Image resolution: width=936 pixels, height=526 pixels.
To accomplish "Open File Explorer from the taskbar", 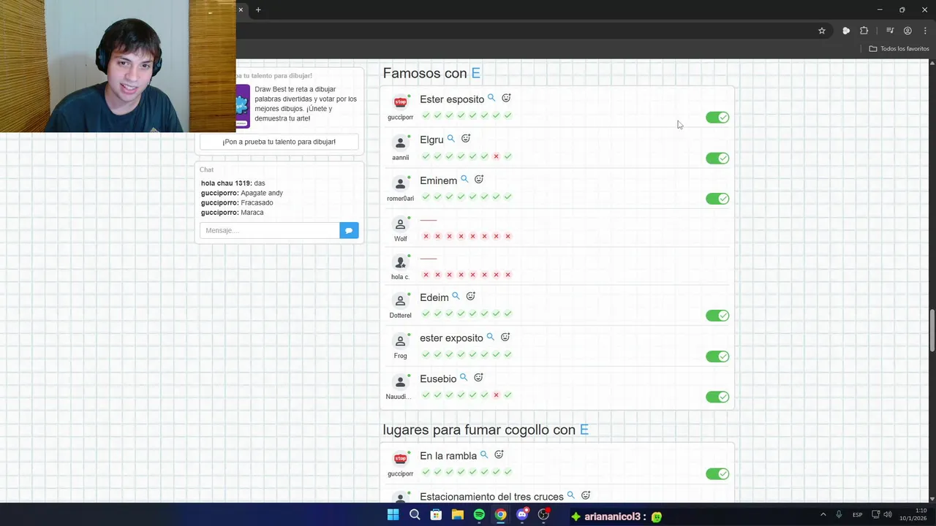I will 458,515.
